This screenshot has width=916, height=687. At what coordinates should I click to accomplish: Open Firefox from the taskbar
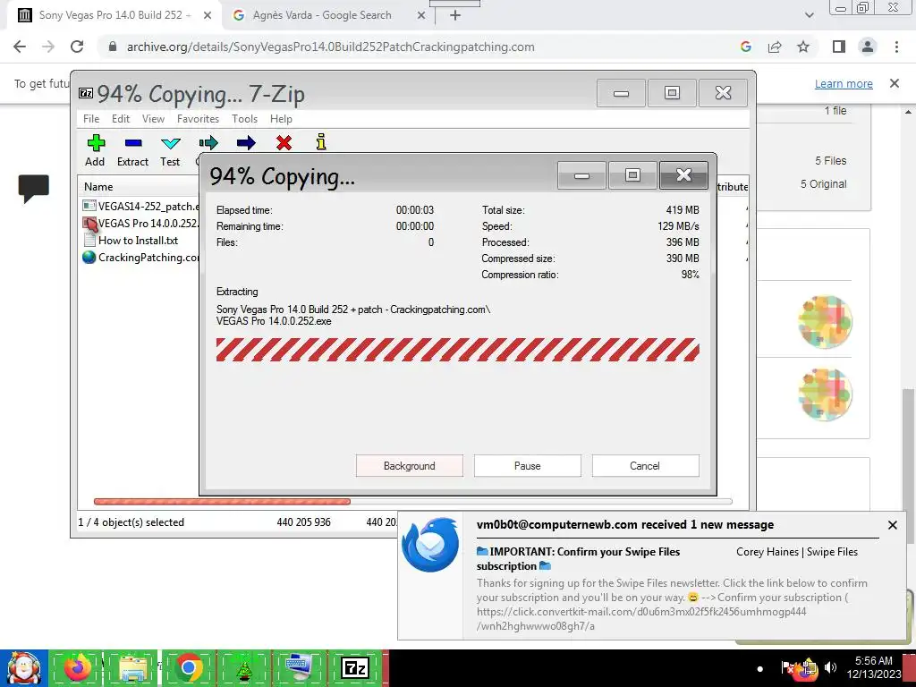point(77,668)
